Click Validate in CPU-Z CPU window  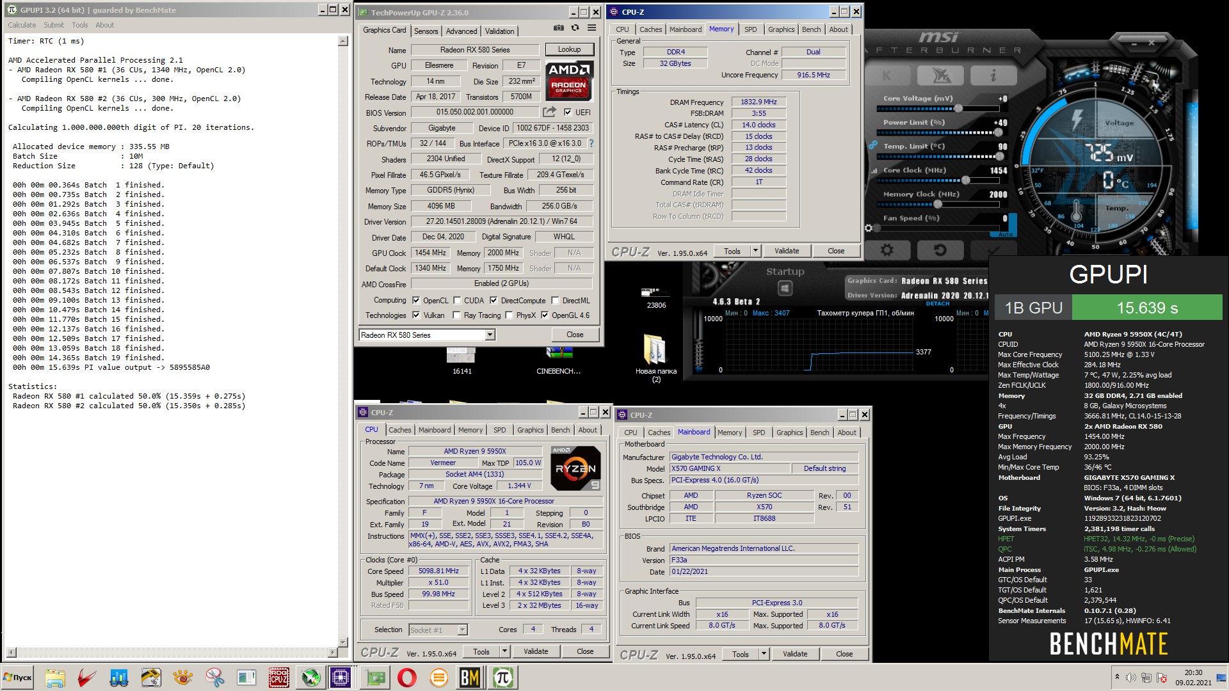tap(536, 651)
